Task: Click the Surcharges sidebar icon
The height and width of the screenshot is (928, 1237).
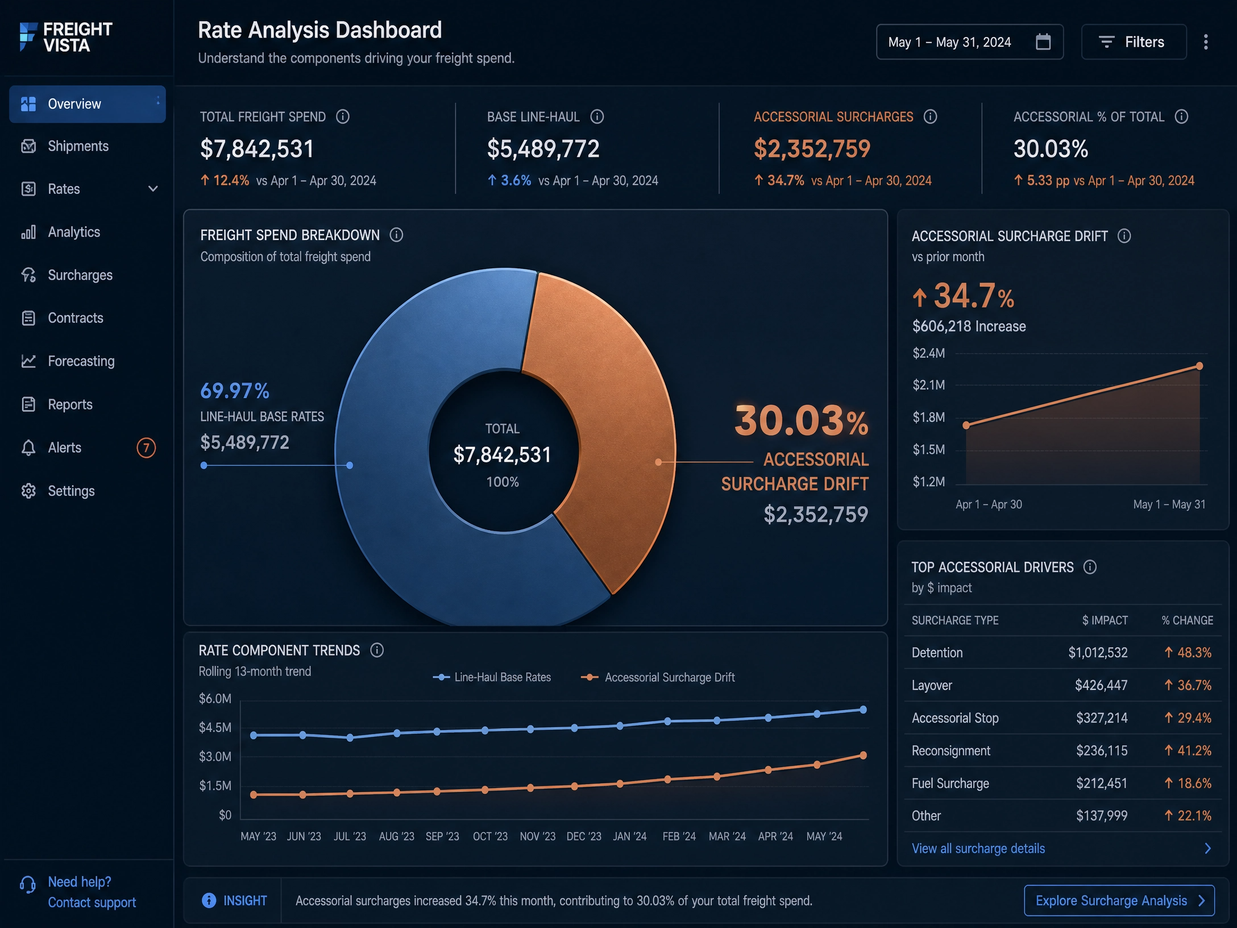Action: tap(28, 275)
